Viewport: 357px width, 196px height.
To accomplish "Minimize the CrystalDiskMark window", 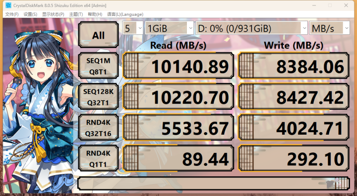I will click(314, 5).
